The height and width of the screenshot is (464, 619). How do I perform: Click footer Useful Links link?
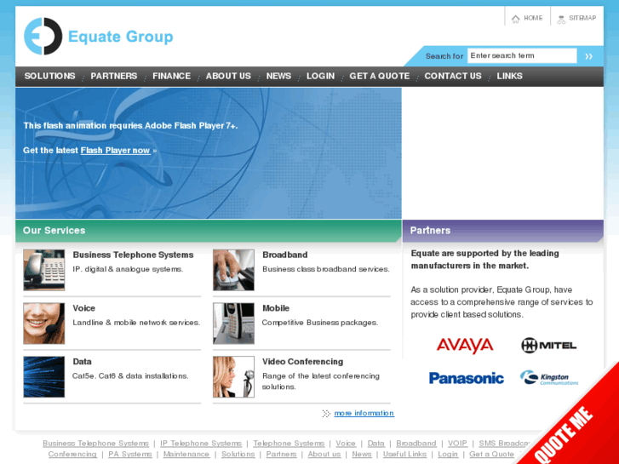(x=404, y=454)
